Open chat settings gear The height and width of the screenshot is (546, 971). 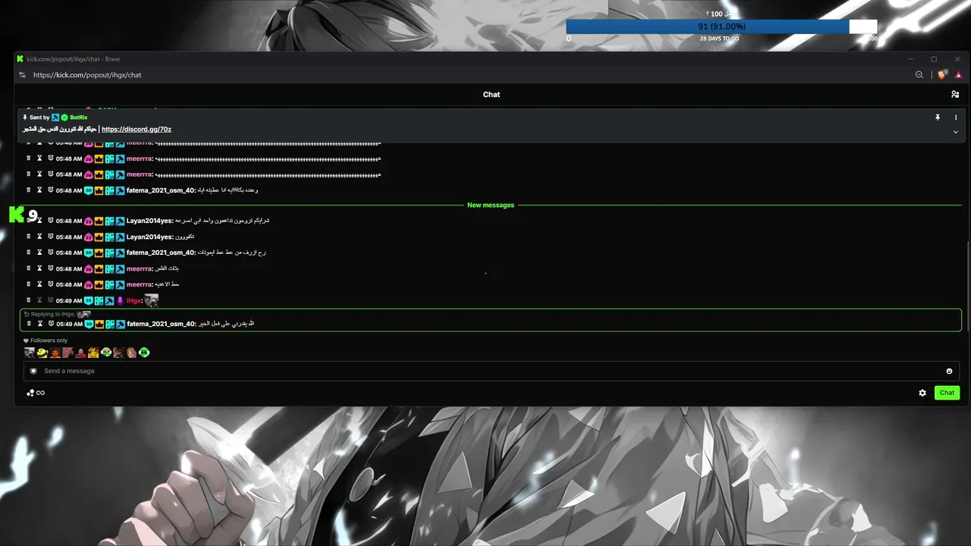click(922, 393)
